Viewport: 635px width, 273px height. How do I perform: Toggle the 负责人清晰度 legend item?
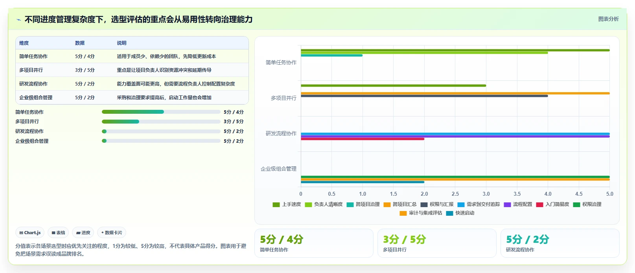pyautogui.click(x=324, y=204)
